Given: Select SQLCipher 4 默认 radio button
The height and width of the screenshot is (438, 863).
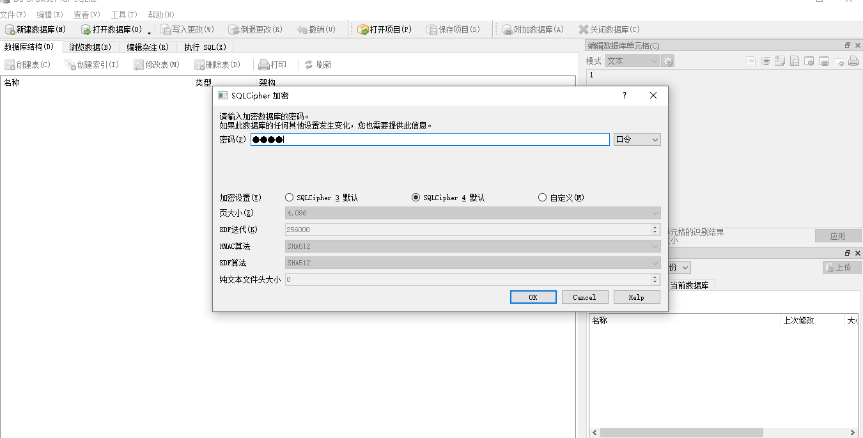Looking at the screenshot, I should pos(448,198).
